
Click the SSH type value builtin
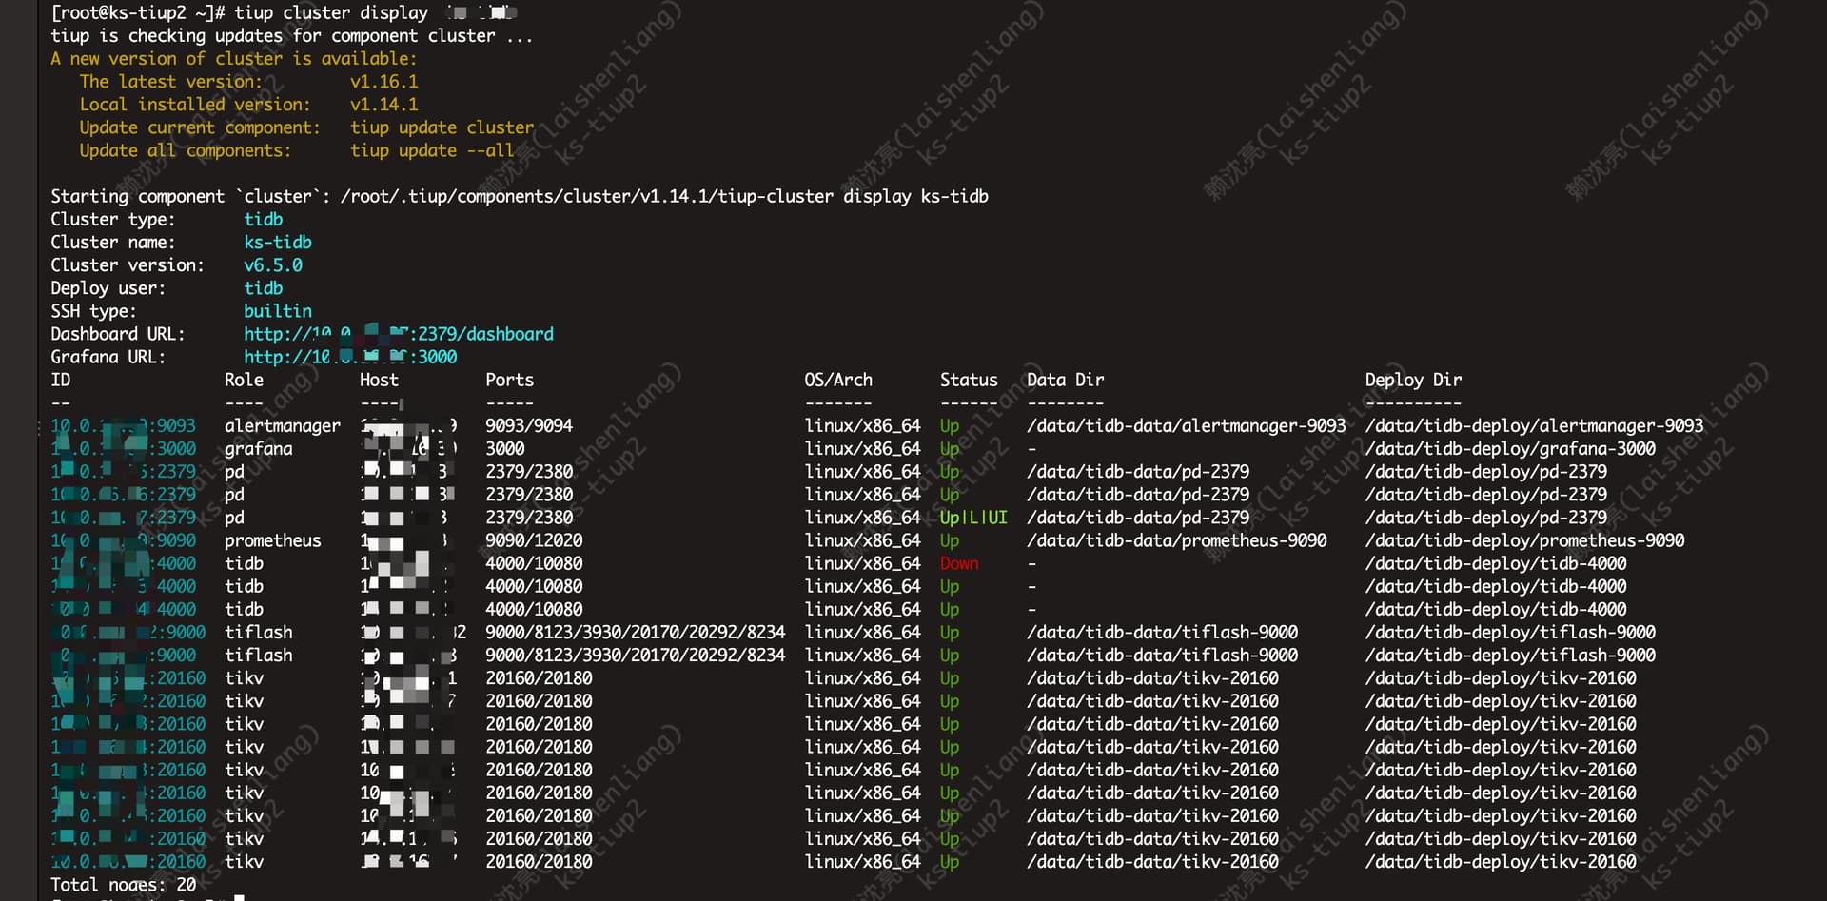(x=277, y=311)
